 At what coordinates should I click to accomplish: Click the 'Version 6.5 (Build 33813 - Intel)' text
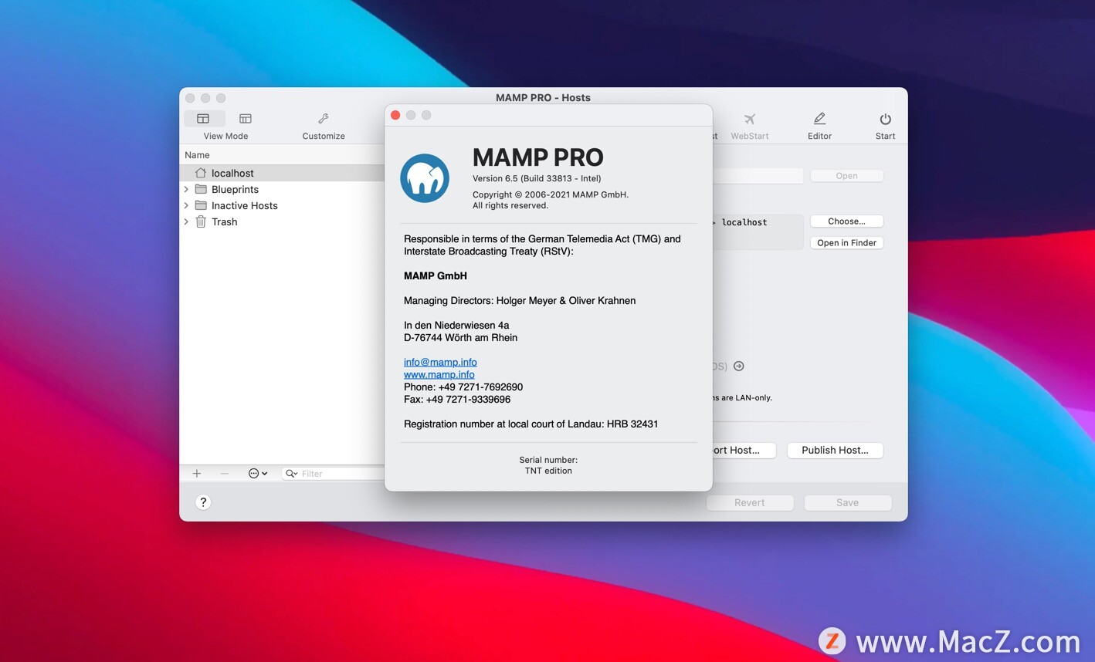[x=537, y=178]
